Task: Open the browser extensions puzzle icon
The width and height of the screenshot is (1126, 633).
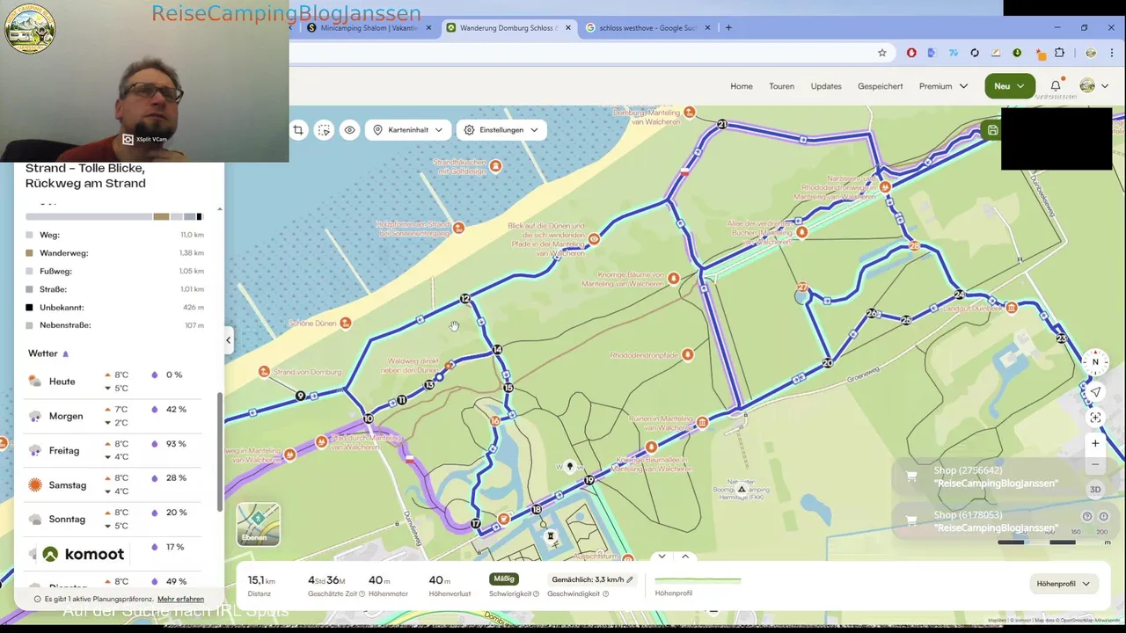Action: pos(1059,53)
